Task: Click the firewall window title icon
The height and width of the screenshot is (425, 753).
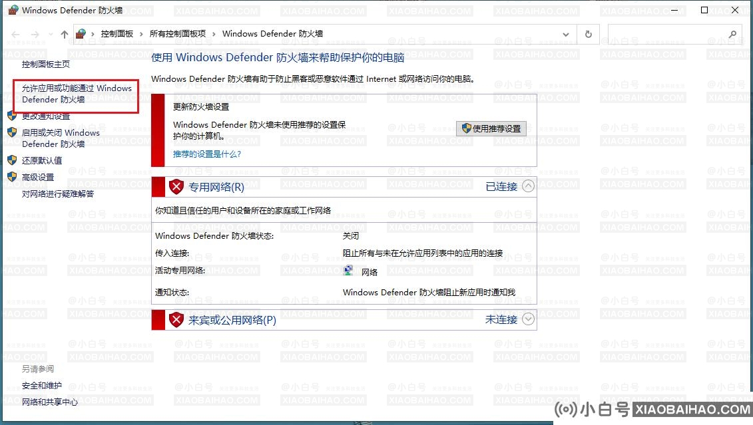Action: (x=13, y=9)
